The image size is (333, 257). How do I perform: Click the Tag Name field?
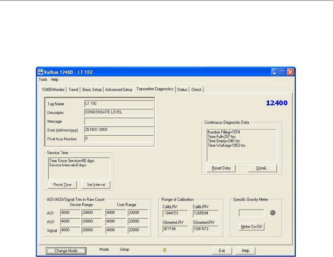coord(119,104)
